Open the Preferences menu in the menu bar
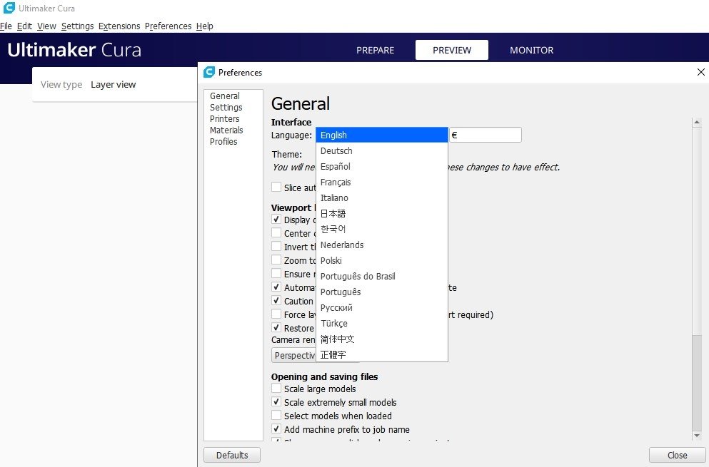This screenshot has width=709, height=467. (x=169, y=26)
